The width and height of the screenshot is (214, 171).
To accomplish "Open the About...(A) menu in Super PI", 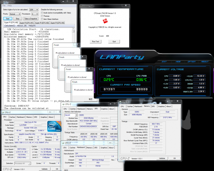I will pos(22,26).
